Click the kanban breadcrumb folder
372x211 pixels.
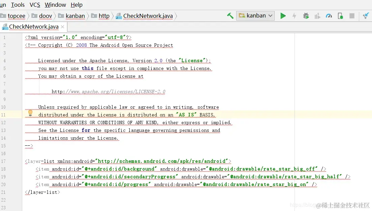pos(72,16)
